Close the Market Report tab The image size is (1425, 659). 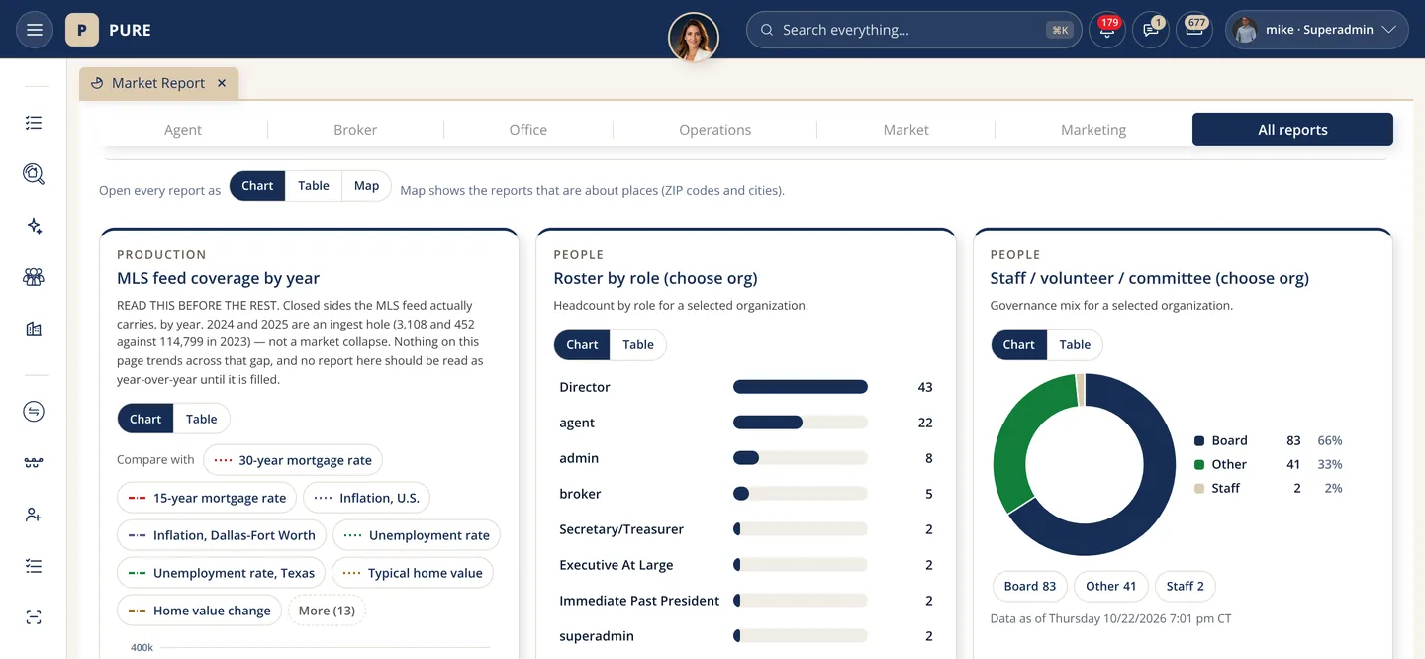pos(222,83)
